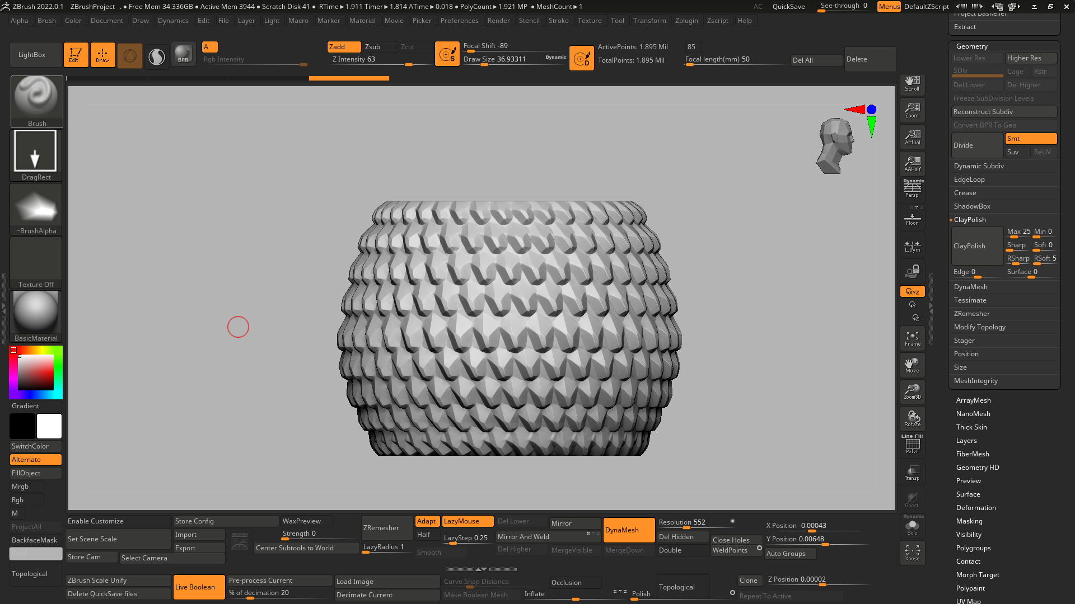The height and width of the screenshot is (604, 1075).
Task: Click the DynaMesh button in bottom shelf
Action: (x=629, y=530)
